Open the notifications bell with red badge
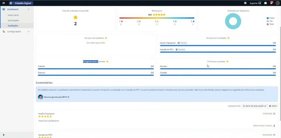Image resolution: width=281 pixels, height=138 pixels. point(271,3)
